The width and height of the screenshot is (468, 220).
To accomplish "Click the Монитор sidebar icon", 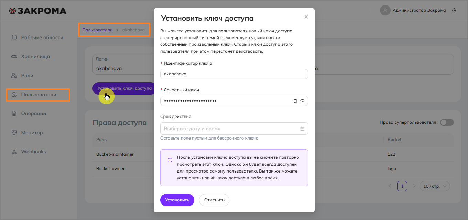I will coord(14,133).
